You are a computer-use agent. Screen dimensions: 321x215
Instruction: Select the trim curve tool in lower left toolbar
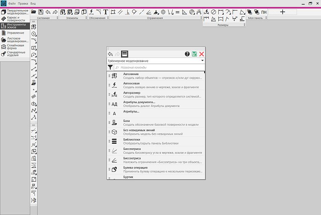coord(34,130)
